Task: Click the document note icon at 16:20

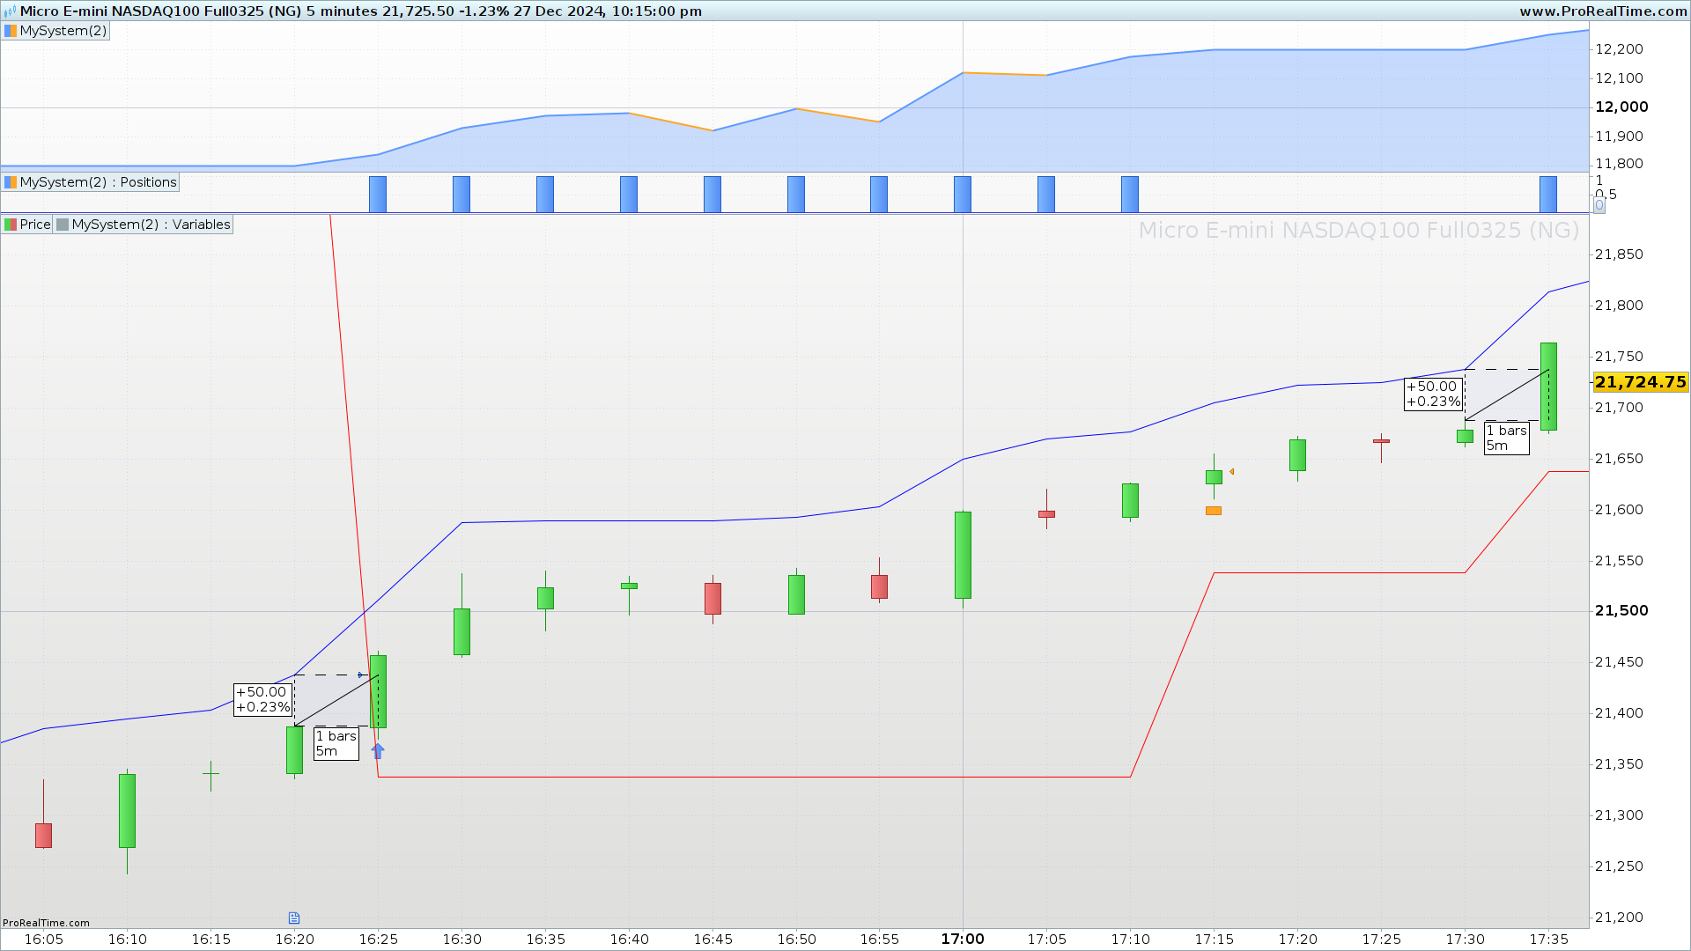Action: 294,918
